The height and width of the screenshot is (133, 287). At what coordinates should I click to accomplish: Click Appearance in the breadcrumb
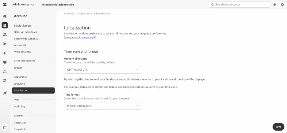coord(85,13)
